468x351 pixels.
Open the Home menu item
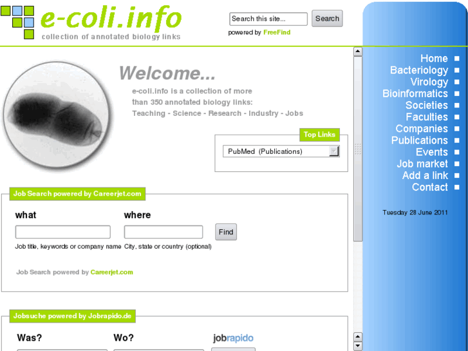click(x=434, y=58)
